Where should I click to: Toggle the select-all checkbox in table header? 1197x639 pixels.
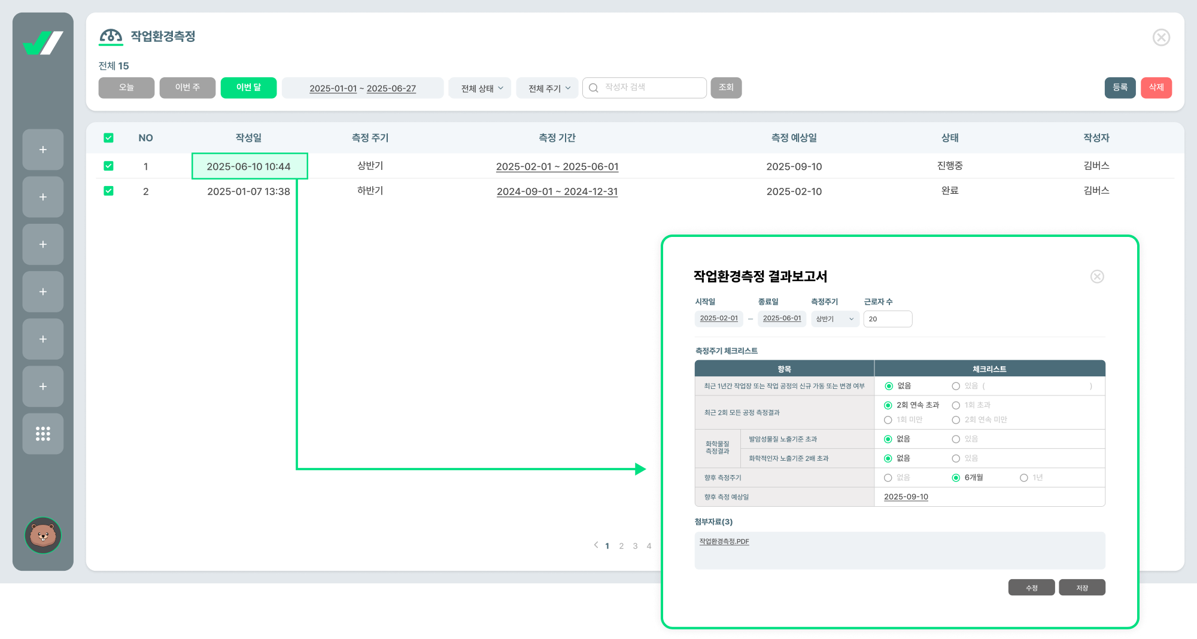tap(108, 138)
